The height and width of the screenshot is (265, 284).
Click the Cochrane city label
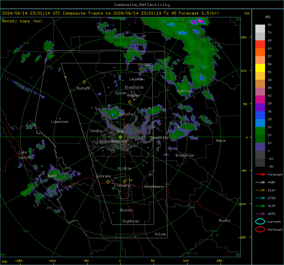tap(103, 176)
